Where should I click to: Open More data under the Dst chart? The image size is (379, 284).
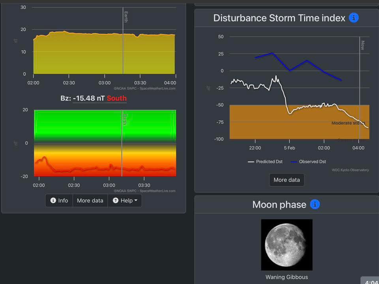coord(287,179)
